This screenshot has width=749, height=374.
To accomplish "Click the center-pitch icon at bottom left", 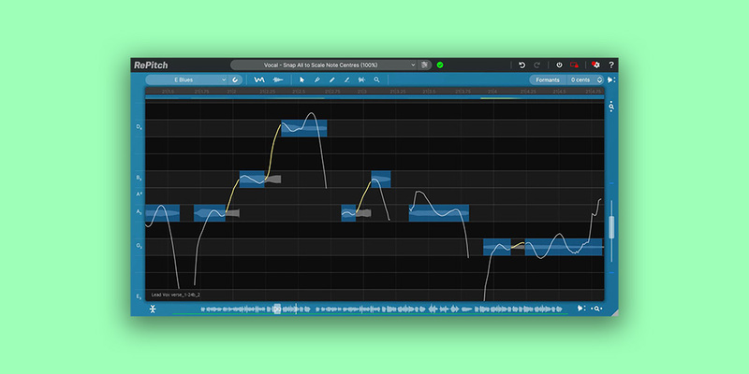I will click(x=153, y=309).
